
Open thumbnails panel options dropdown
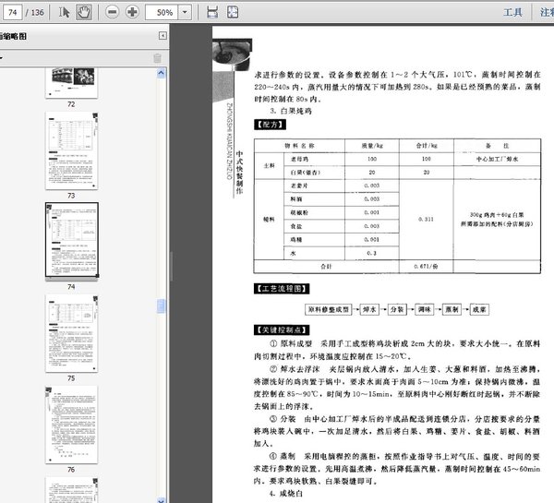click(x=3, y=57)
